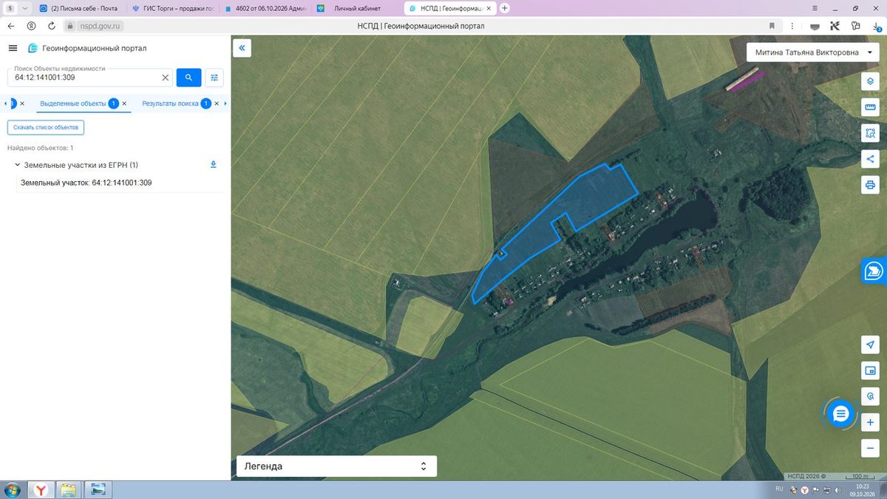Switch to the Выделенные объекты tab

pos(73,103)
